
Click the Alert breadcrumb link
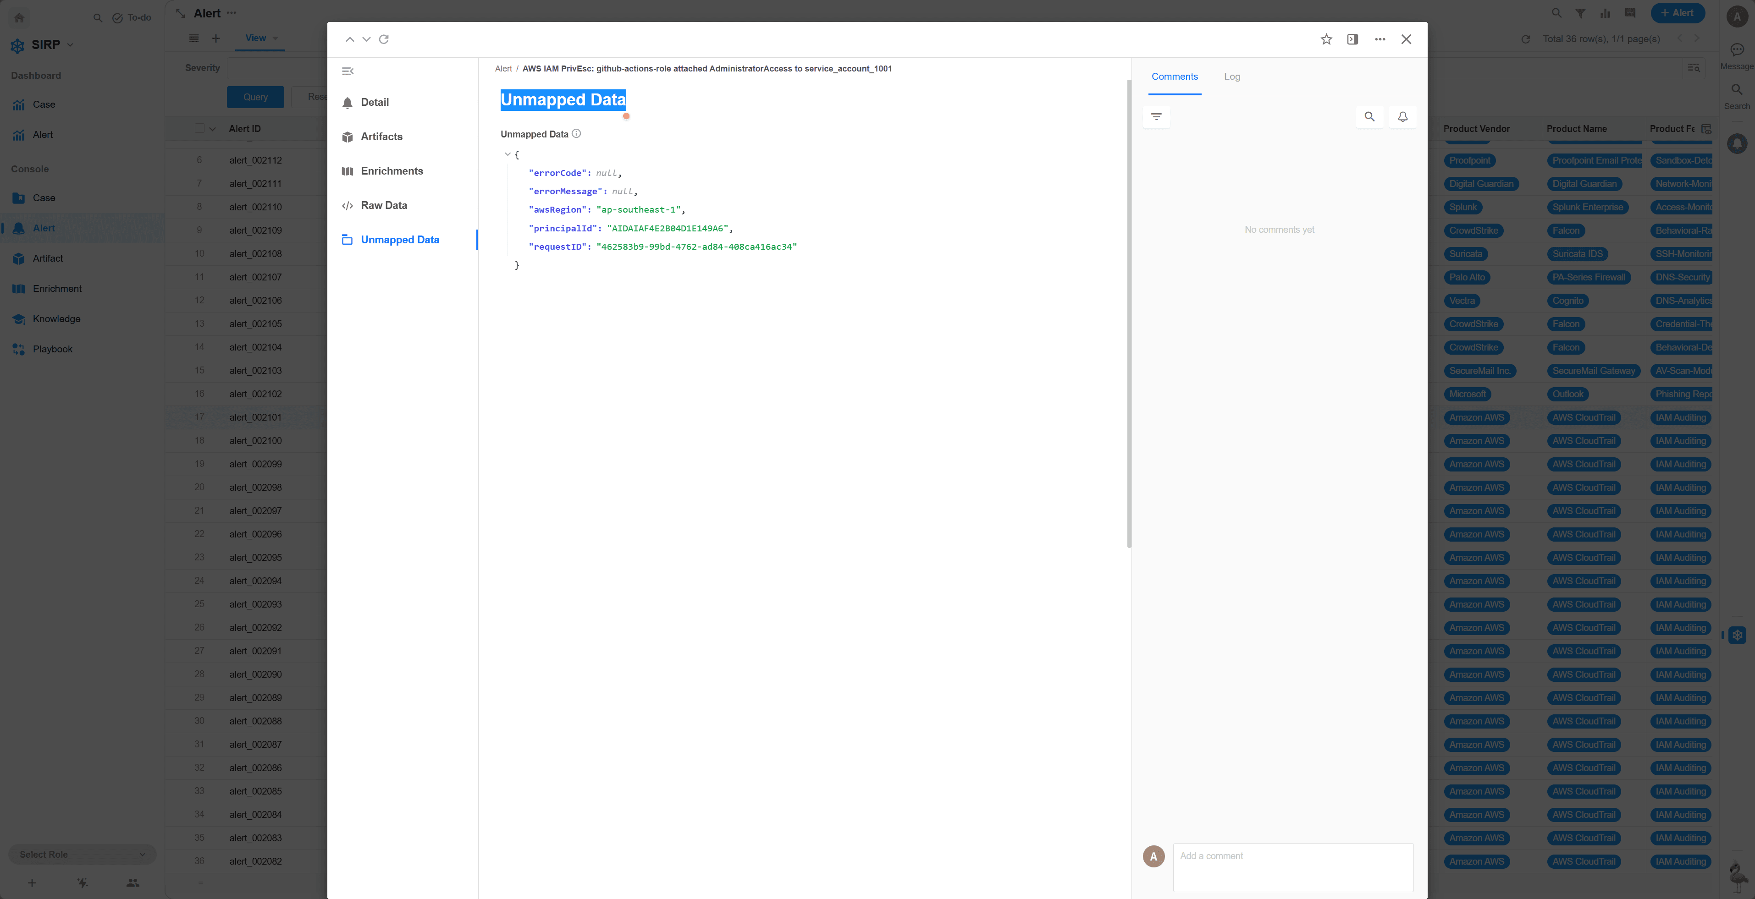503,69
